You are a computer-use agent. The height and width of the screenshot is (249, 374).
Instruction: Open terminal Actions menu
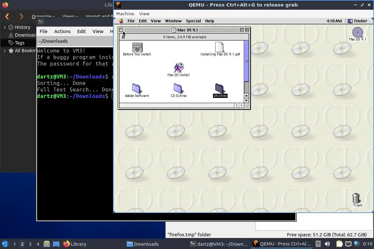pyautogui.click(x=62, y=31)
